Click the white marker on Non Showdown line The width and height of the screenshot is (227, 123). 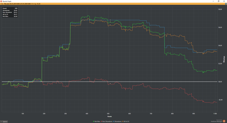tap(110, 84)
